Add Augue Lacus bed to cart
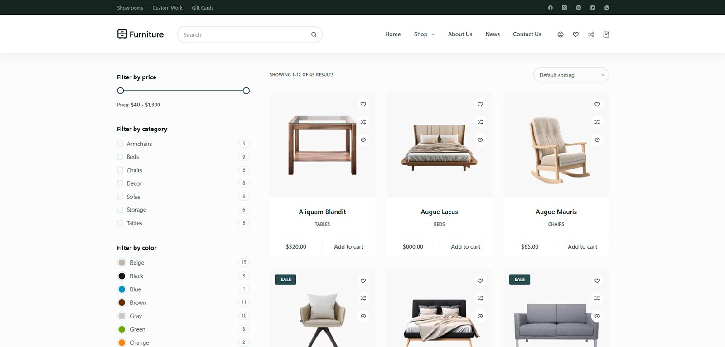Screen dimensions: 725x347 (465, 247)
